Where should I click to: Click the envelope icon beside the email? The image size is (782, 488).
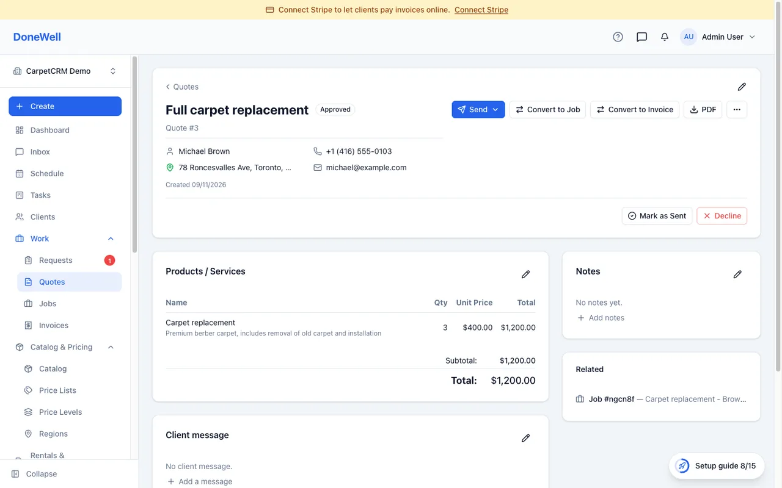coord(317,168)
